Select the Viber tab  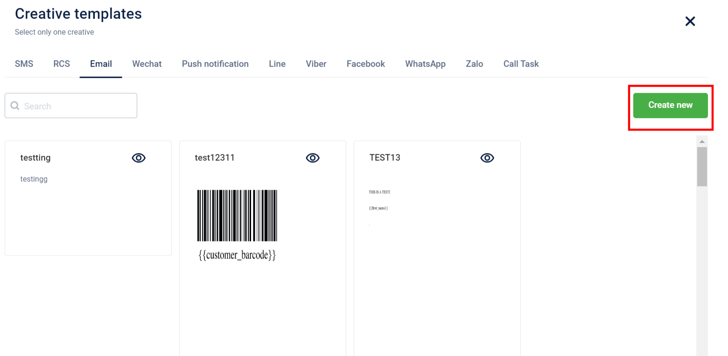[x=316, y=64]
